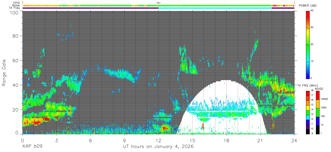This screenshot has height=152, width=331.
Task: Click the 15 tick on the UT hours axis
Action: pos(192,140)
